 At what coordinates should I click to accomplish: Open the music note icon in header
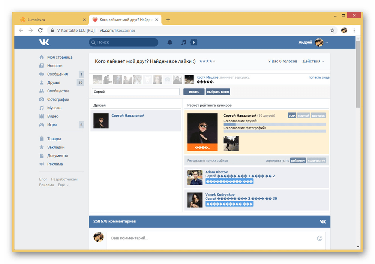tap(183, 43)
